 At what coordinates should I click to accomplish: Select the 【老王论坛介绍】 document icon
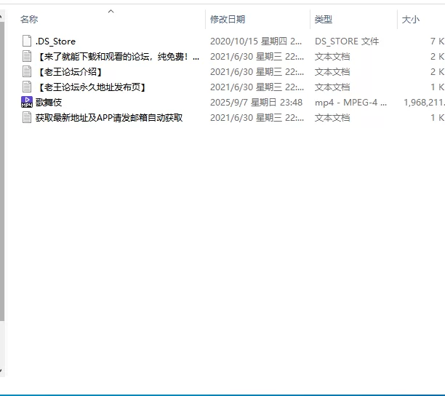coord(27,72)
